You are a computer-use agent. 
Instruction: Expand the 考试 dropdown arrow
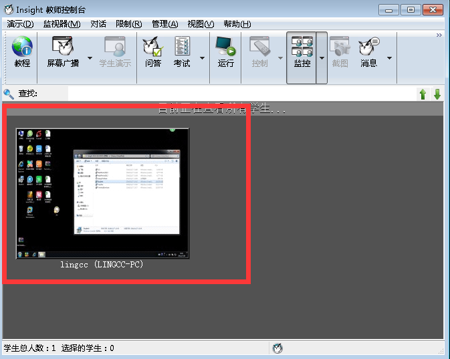[x=202, y=57]
